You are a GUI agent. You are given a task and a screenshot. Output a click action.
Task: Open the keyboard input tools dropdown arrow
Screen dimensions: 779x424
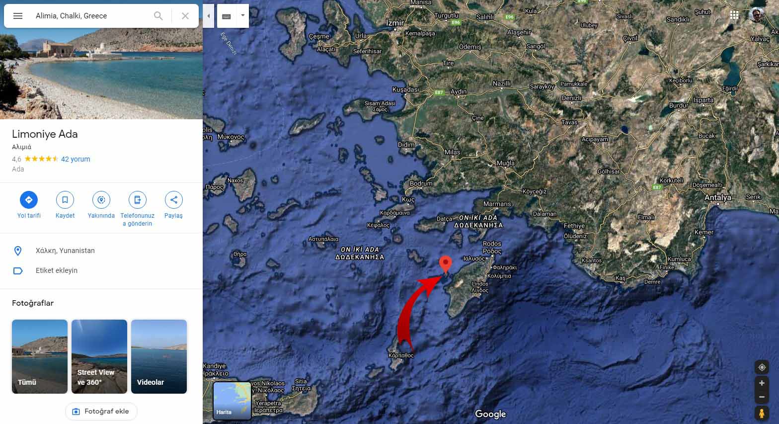pyautogui.click(x=242, y=16)
